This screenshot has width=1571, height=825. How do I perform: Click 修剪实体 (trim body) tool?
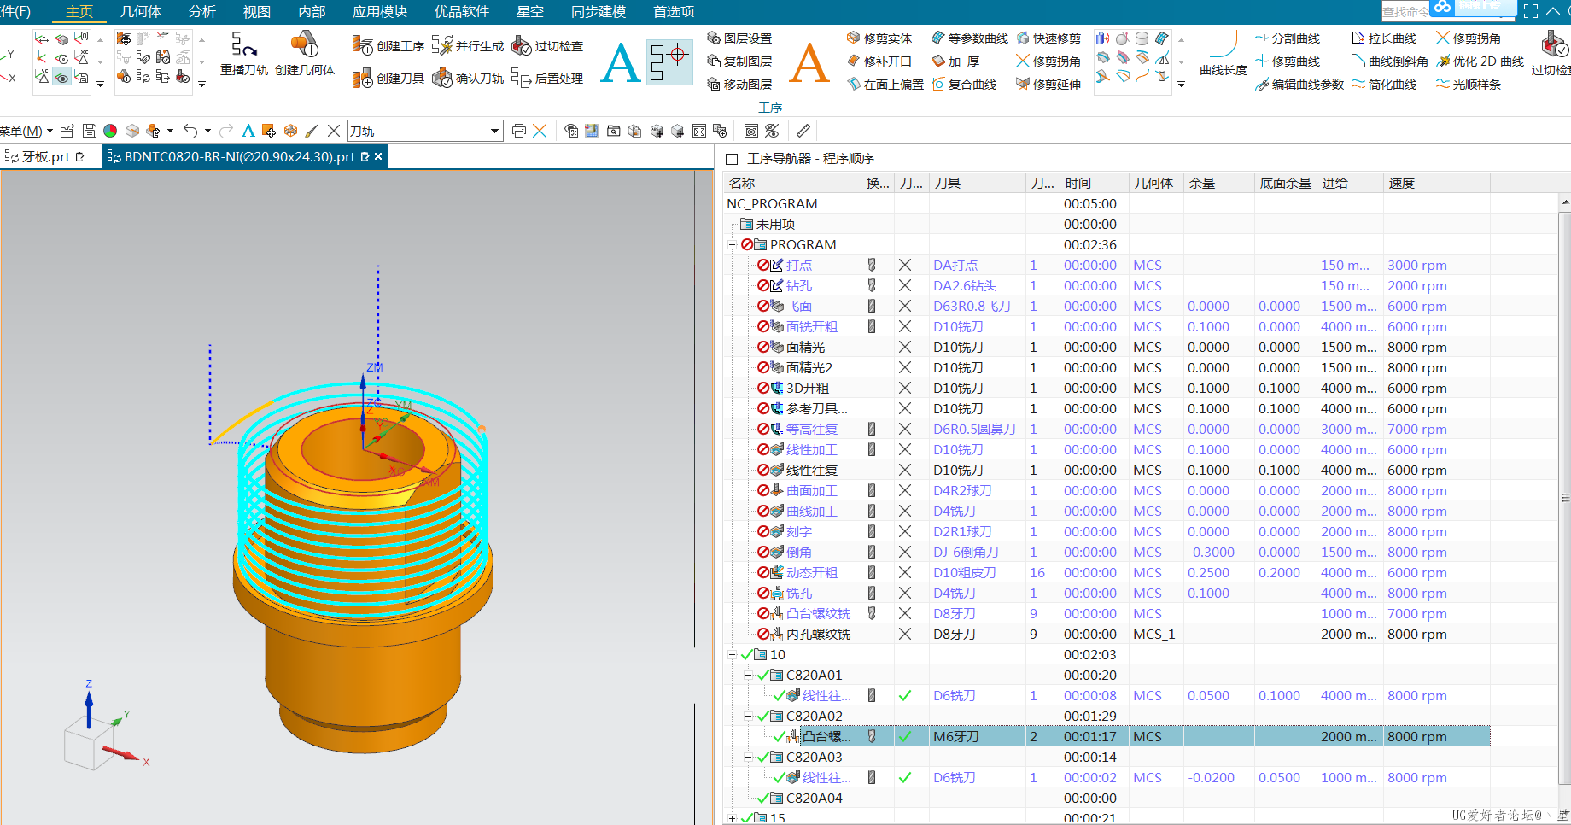pyautogui.click(x=879, y=38)
